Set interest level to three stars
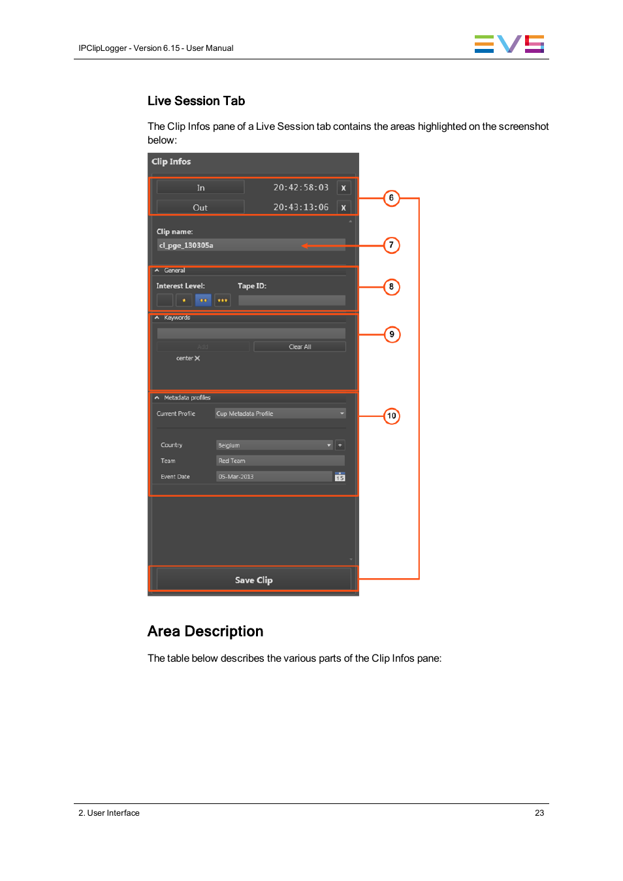Screen dimensions: 623x881 coord(223,300)
